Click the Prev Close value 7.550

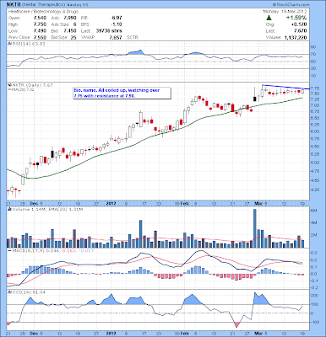(x=40, y=37)
